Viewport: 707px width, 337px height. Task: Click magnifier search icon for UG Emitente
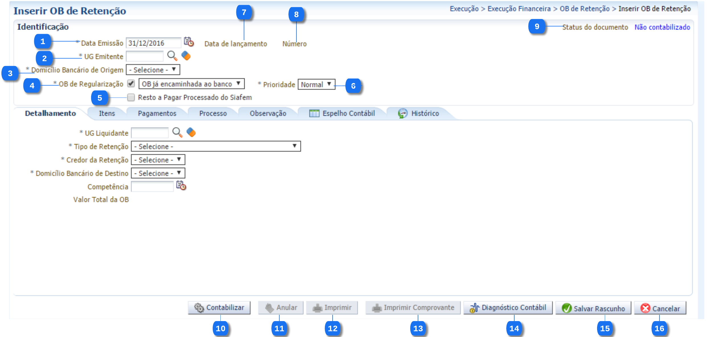click(x=172, y=56)
